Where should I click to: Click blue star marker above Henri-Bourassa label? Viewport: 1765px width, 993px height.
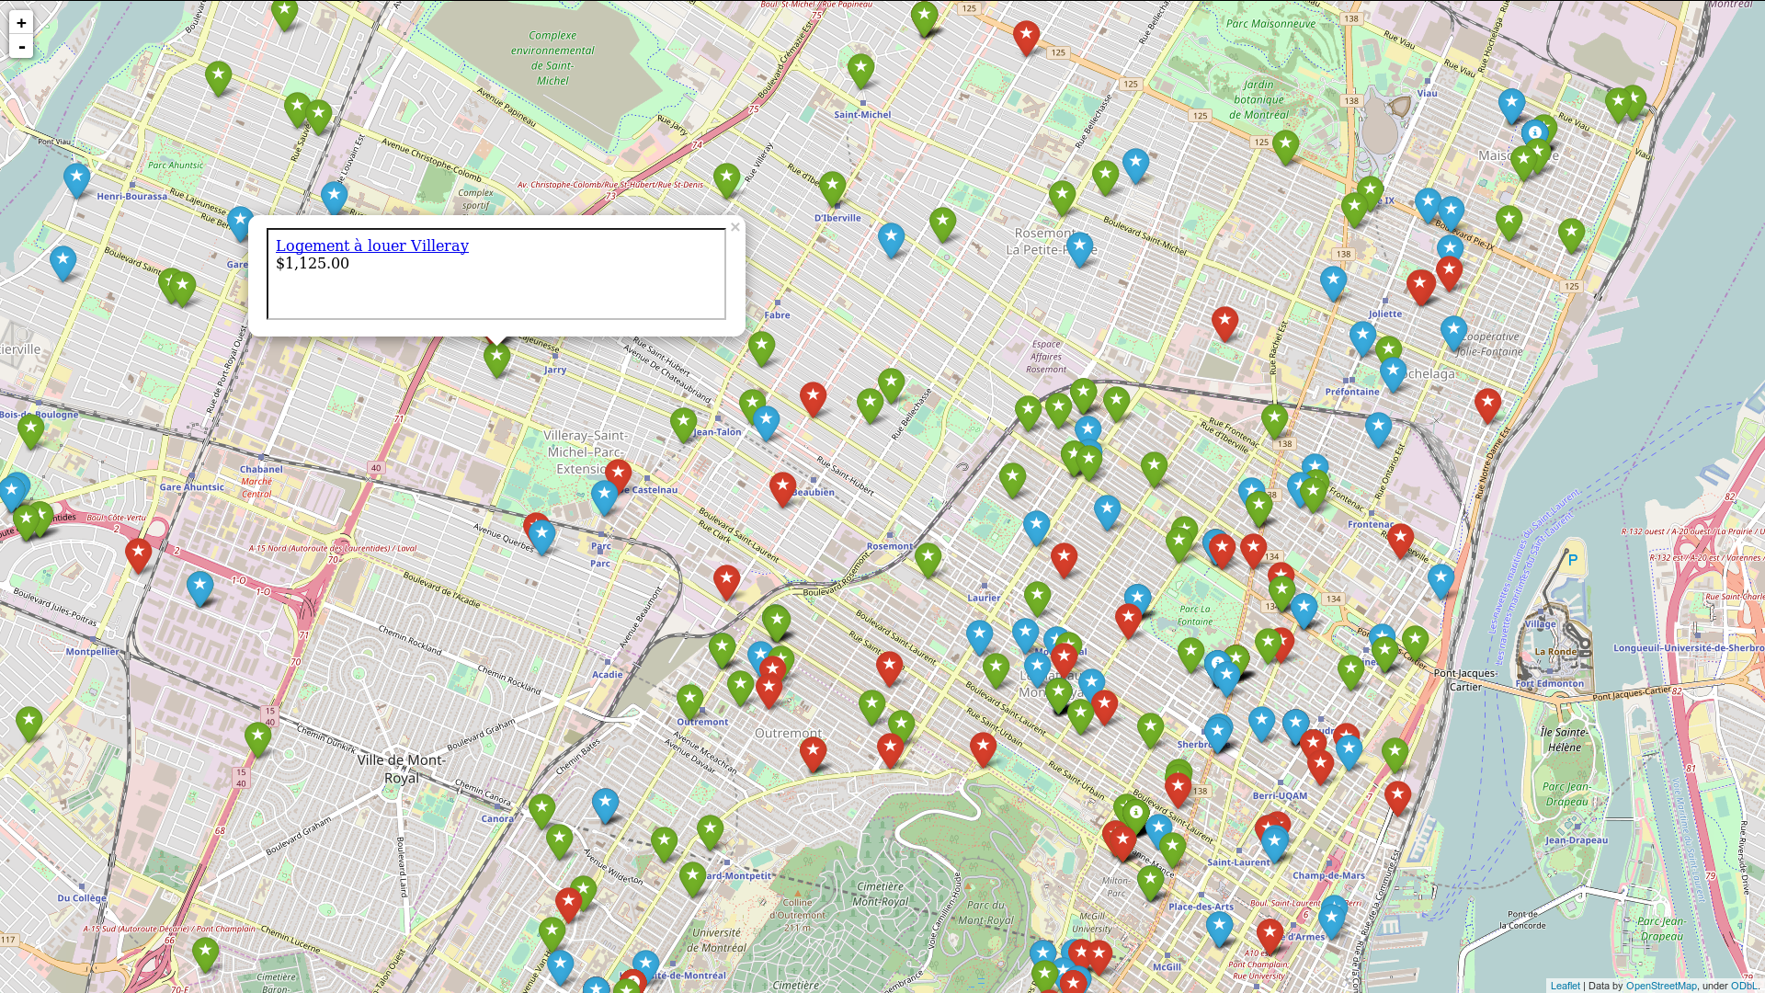coord(76,178)
